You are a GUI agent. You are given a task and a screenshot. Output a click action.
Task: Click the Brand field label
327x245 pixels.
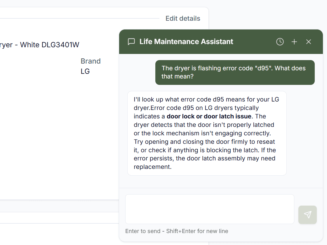click(91, 61)
